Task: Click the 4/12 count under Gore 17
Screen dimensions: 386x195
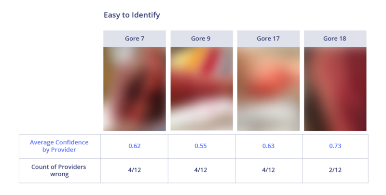Action: 268,170
